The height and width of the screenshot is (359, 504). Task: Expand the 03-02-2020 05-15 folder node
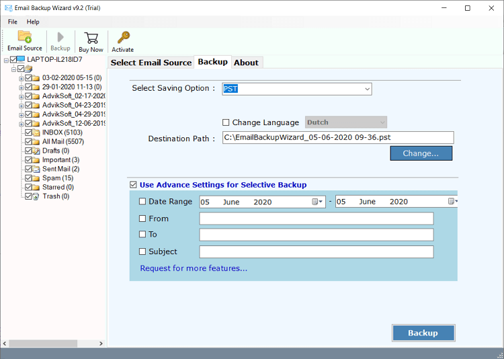click(x=21, y=78)
